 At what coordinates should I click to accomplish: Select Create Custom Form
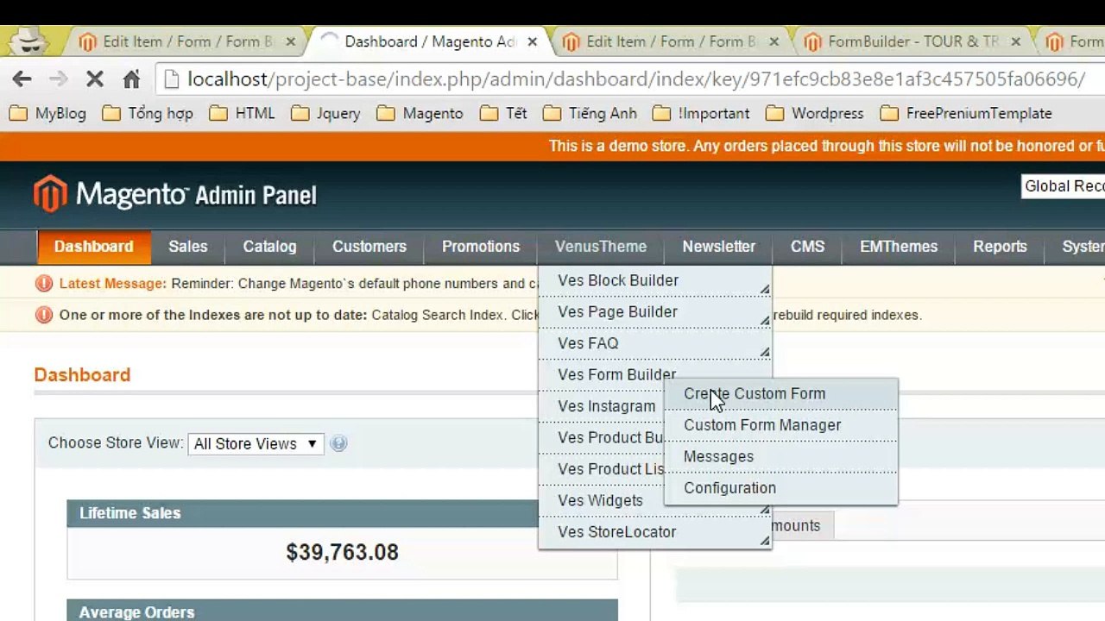pyautogui.click(x=781, y=393)
